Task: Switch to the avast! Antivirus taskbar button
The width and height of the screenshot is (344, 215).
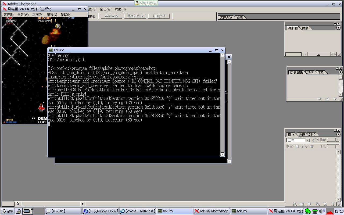Action: pos(138,211)
